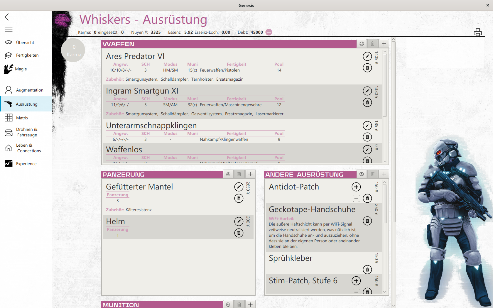Screen dimensions: 493x308
Task: Add a new weapon with plus icon
Action: pos(384,44)
